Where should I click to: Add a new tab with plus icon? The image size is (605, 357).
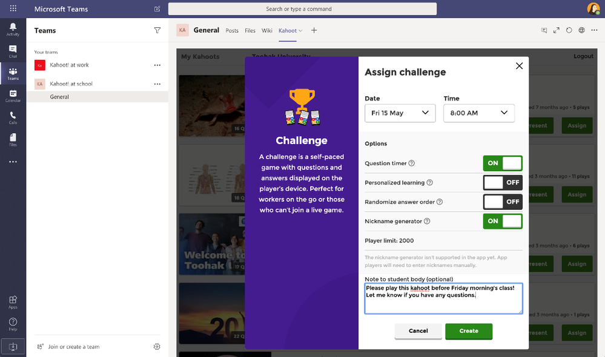point(314,30)
